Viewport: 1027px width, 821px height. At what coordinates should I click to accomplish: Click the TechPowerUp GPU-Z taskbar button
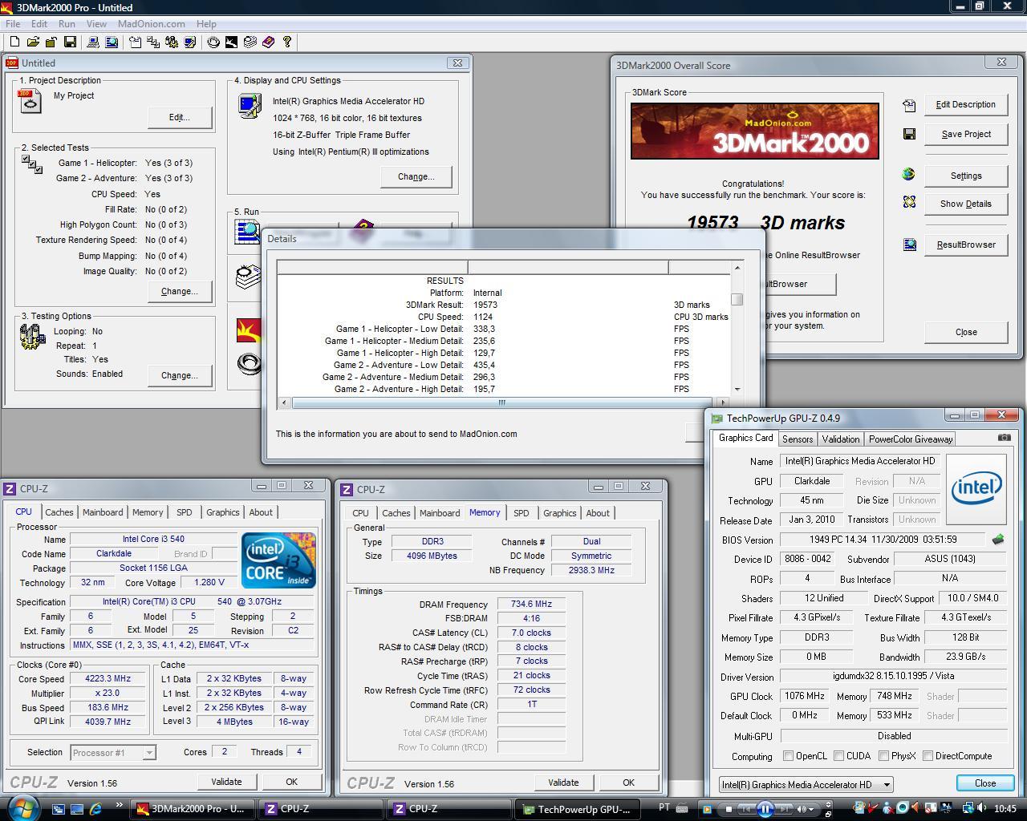pos(577,809)
